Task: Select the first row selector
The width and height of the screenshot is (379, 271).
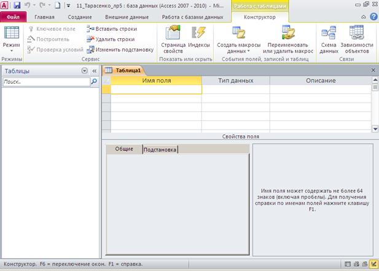Action: pyautogui.click(x=106, y=90)
